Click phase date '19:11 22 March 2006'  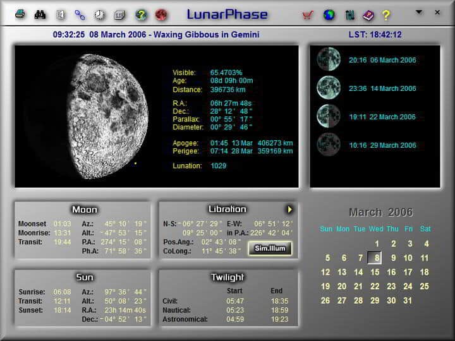tap(382, 117)
